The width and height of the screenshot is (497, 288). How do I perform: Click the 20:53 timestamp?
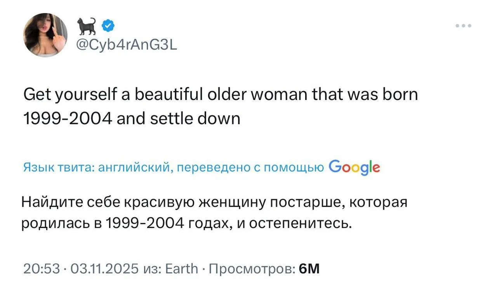[41, 268]
